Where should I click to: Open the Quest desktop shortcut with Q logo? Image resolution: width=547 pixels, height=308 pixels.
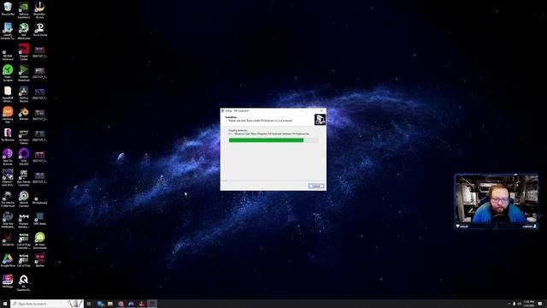24,282
